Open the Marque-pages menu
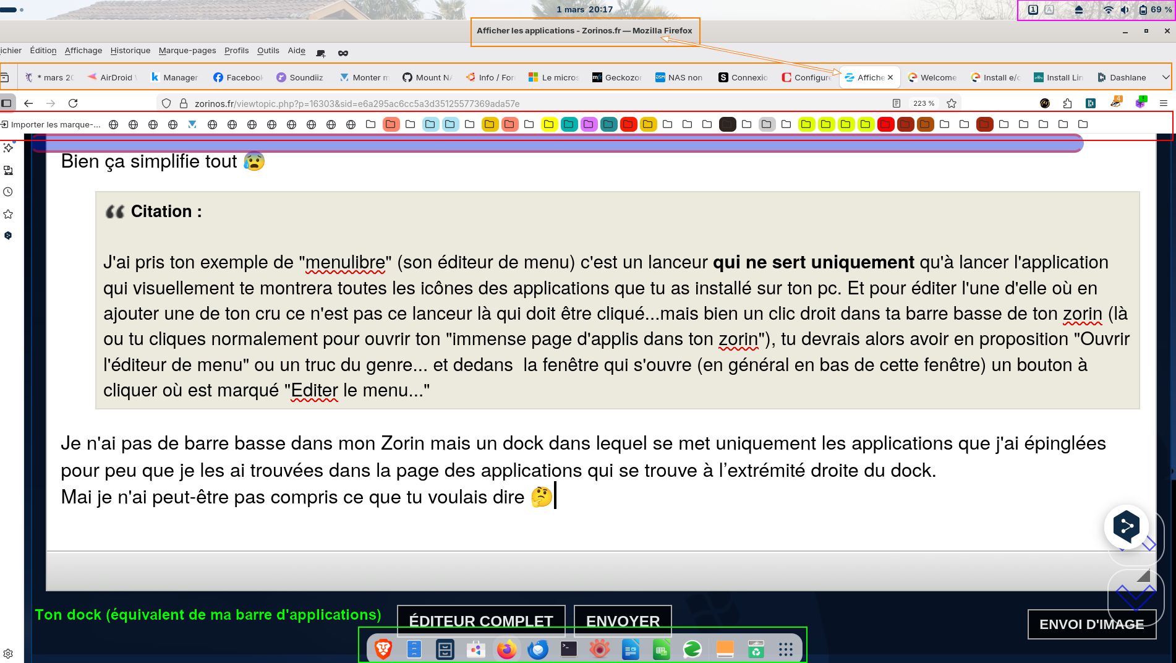Screen dimensions: 1176x663 [187, 51]
